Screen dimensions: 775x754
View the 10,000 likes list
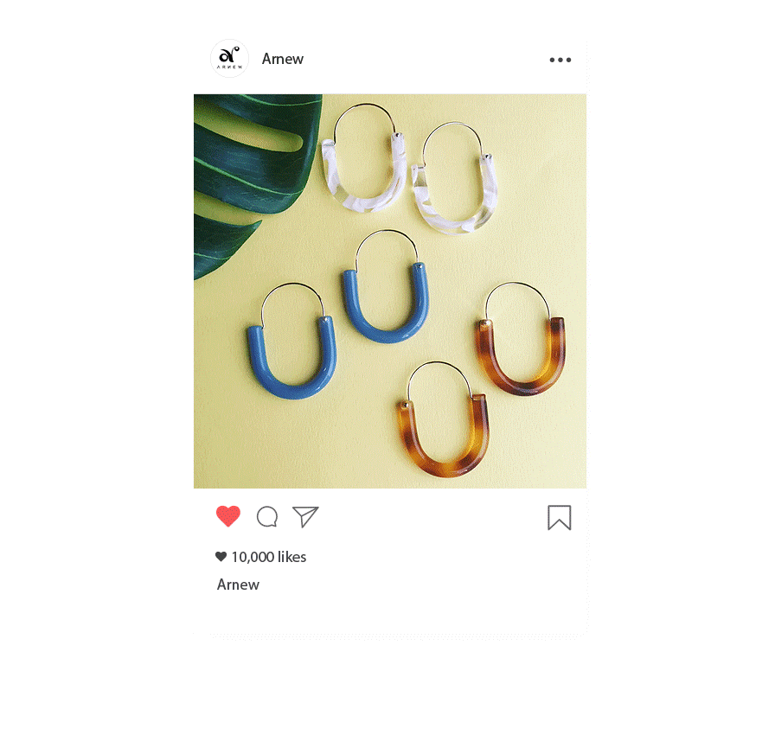pos(269,557)
